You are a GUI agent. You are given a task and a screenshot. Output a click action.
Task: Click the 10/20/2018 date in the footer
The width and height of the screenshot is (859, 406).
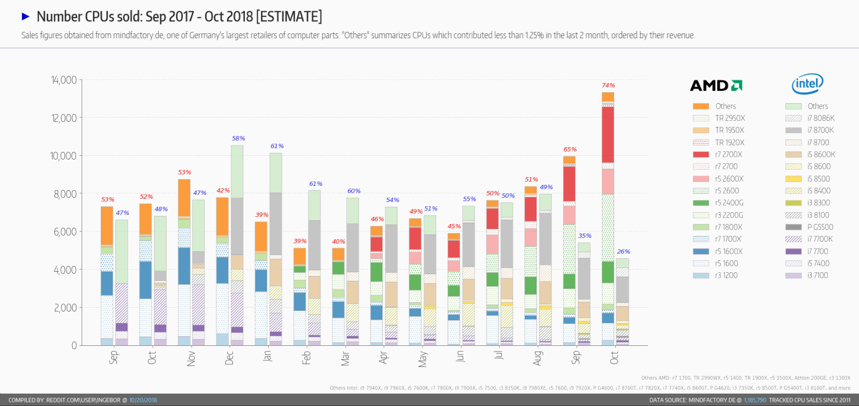(x=143, y=400)
